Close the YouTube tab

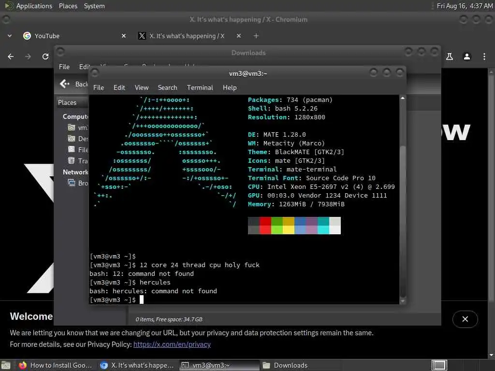tap(124, 36)
